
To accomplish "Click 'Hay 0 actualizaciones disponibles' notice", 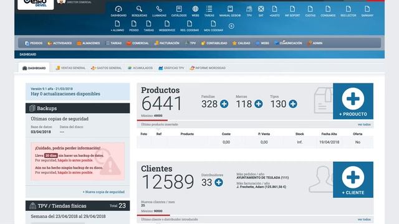I will coord(65,94).
